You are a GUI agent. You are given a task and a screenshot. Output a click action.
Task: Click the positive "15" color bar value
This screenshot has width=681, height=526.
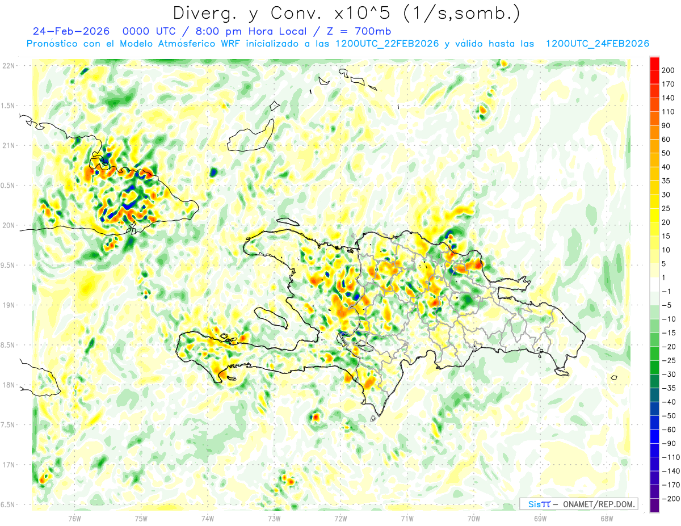(x=666, y=236)
